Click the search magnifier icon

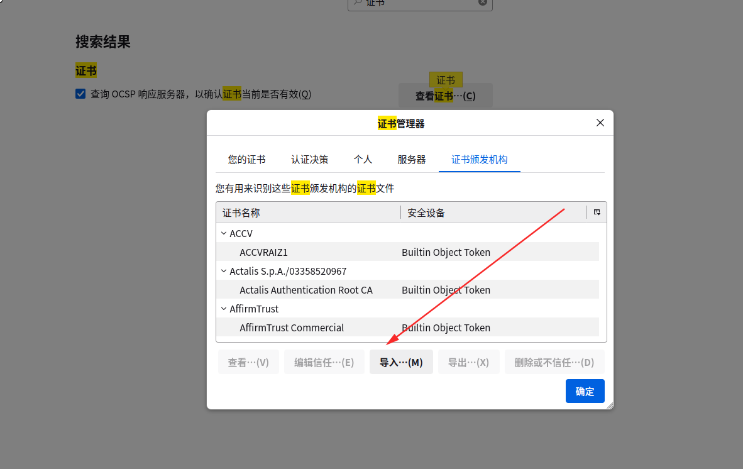pos(358,3)
